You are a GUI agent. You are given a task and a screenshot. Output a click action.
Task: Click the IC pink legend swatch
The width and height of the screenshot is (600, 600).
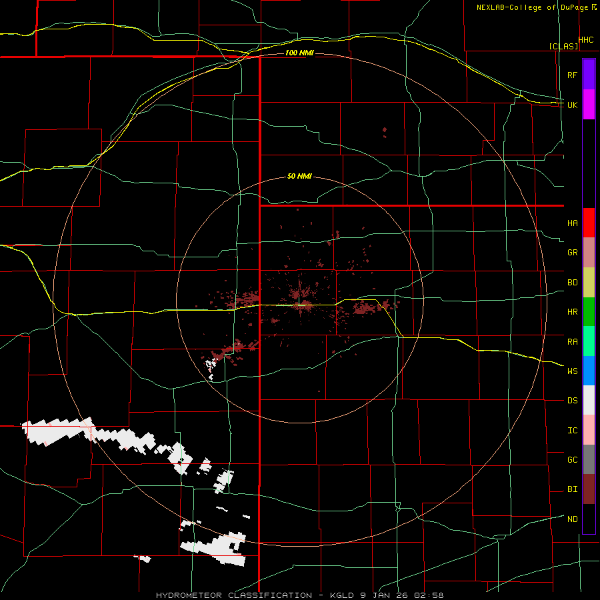pyautogui.click(x=589, y=430)
